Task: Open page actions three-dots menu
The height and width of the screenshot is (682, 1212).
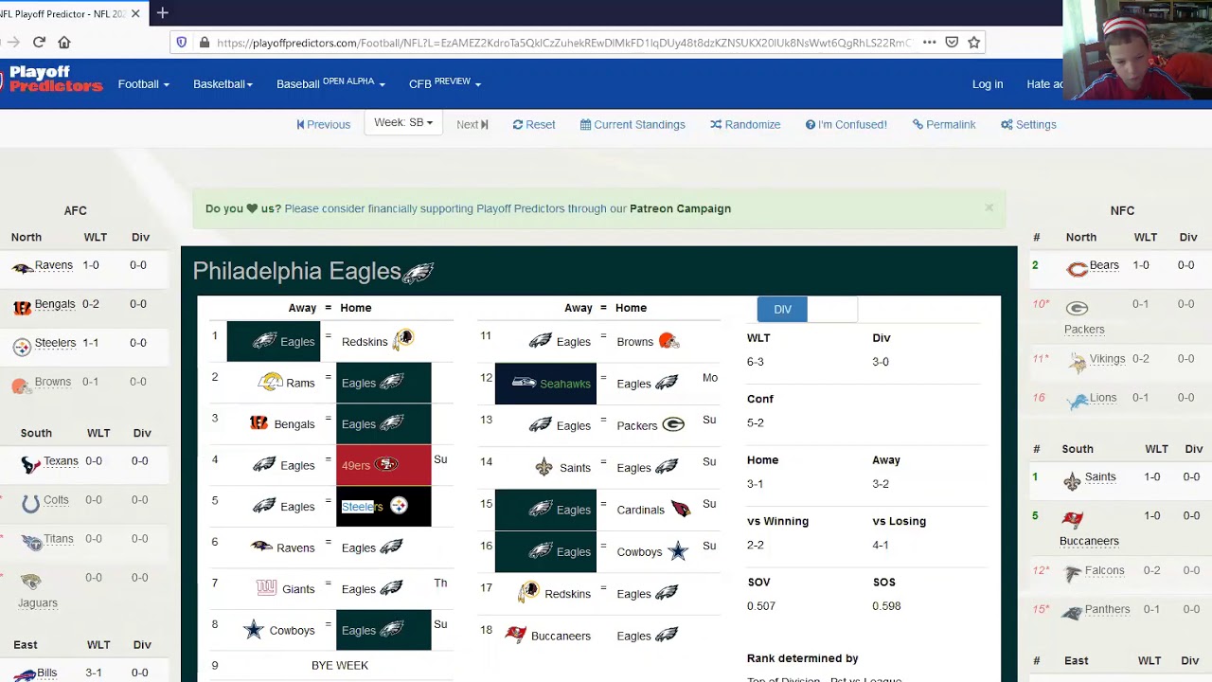Action: click(929, 42)
